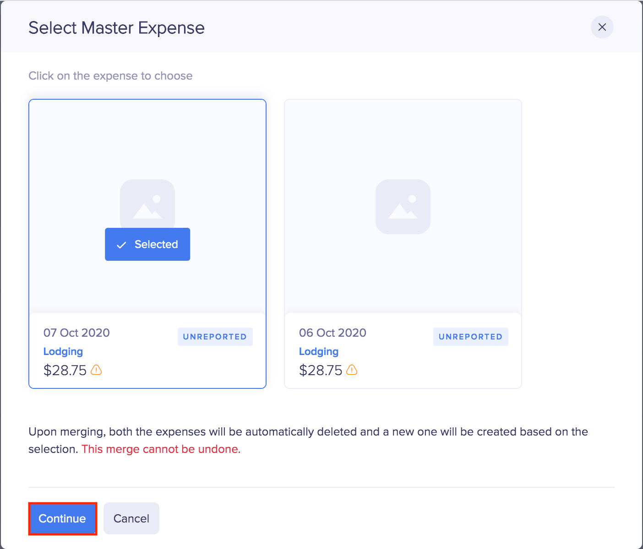Click the Select Master Expense title
Screen dimensions: 643x549
coord(116,27)
